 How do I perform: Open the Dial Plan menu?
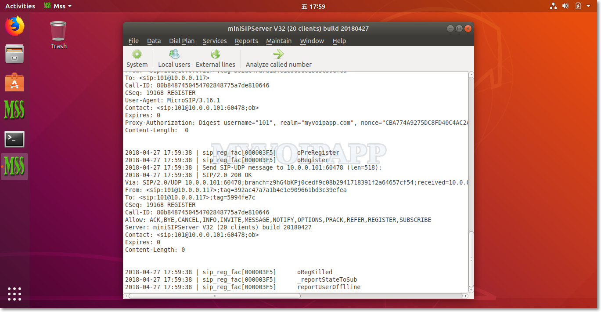click(182, 41)
